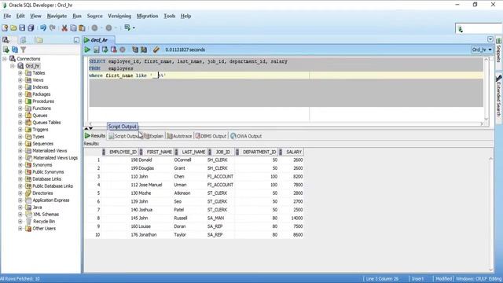Click the Rollback icon in worksheet toolbar

[x=113, y=50]
